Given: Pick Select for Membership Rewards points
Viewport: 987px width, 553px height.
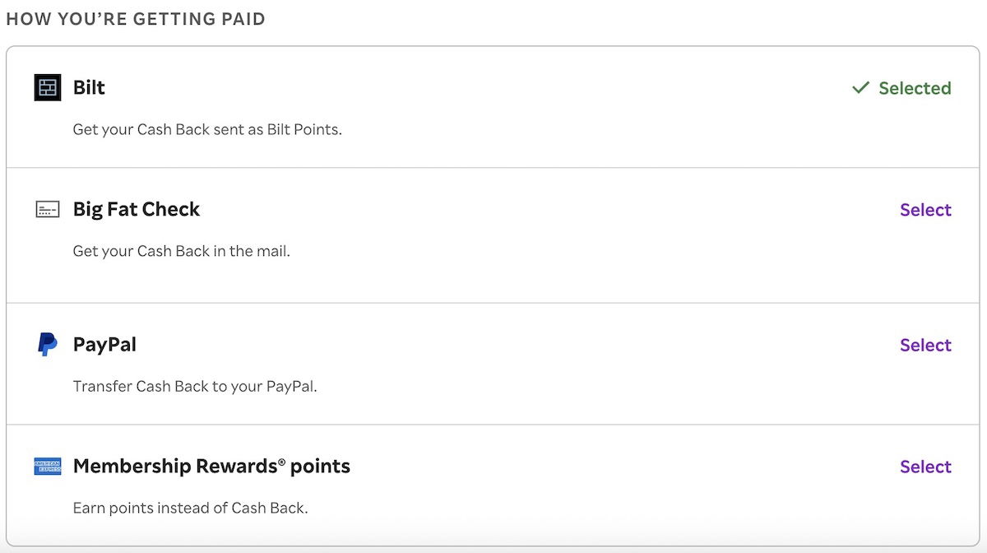Looking at the screenshot, I should coord(925,467).
